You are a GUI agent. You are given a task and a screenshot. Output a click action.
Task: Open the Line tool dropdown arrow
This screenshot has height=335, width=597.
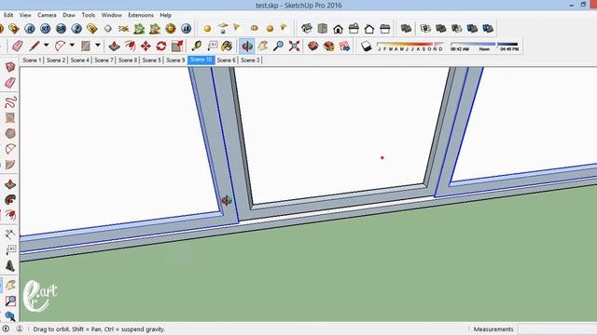coord(46,46)
